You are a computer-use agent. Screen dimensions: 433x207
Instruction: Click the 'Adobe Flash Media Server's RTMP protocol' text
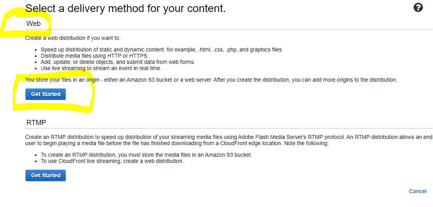coord(291,137)
